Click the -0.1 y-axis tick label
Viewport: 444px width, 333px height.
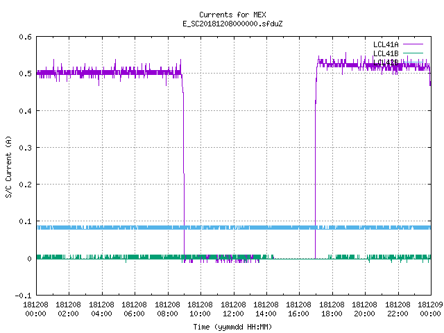pyautogui.click(x=23, y=296)
